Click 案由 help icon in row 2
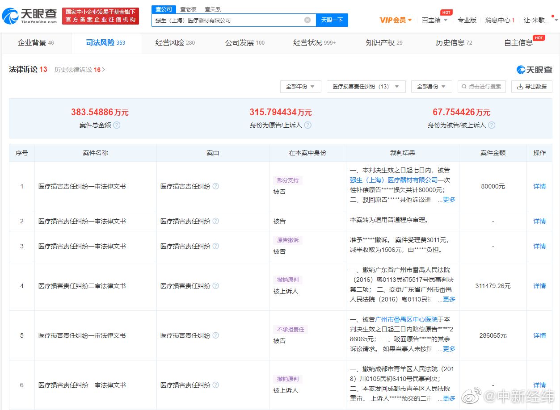The width and height of the screenshot is (560, 410). point(216,221)
